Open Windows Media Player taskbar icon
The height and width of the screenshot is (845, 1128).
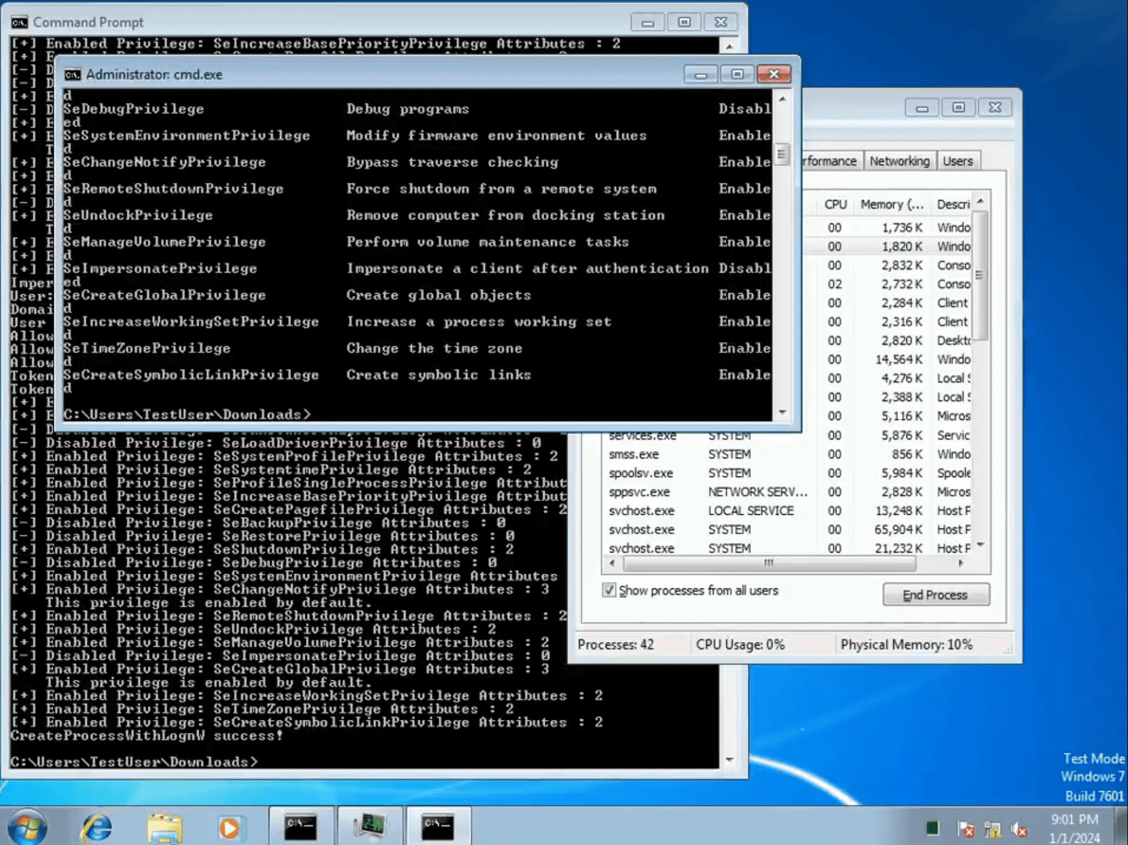coord(229,828)
